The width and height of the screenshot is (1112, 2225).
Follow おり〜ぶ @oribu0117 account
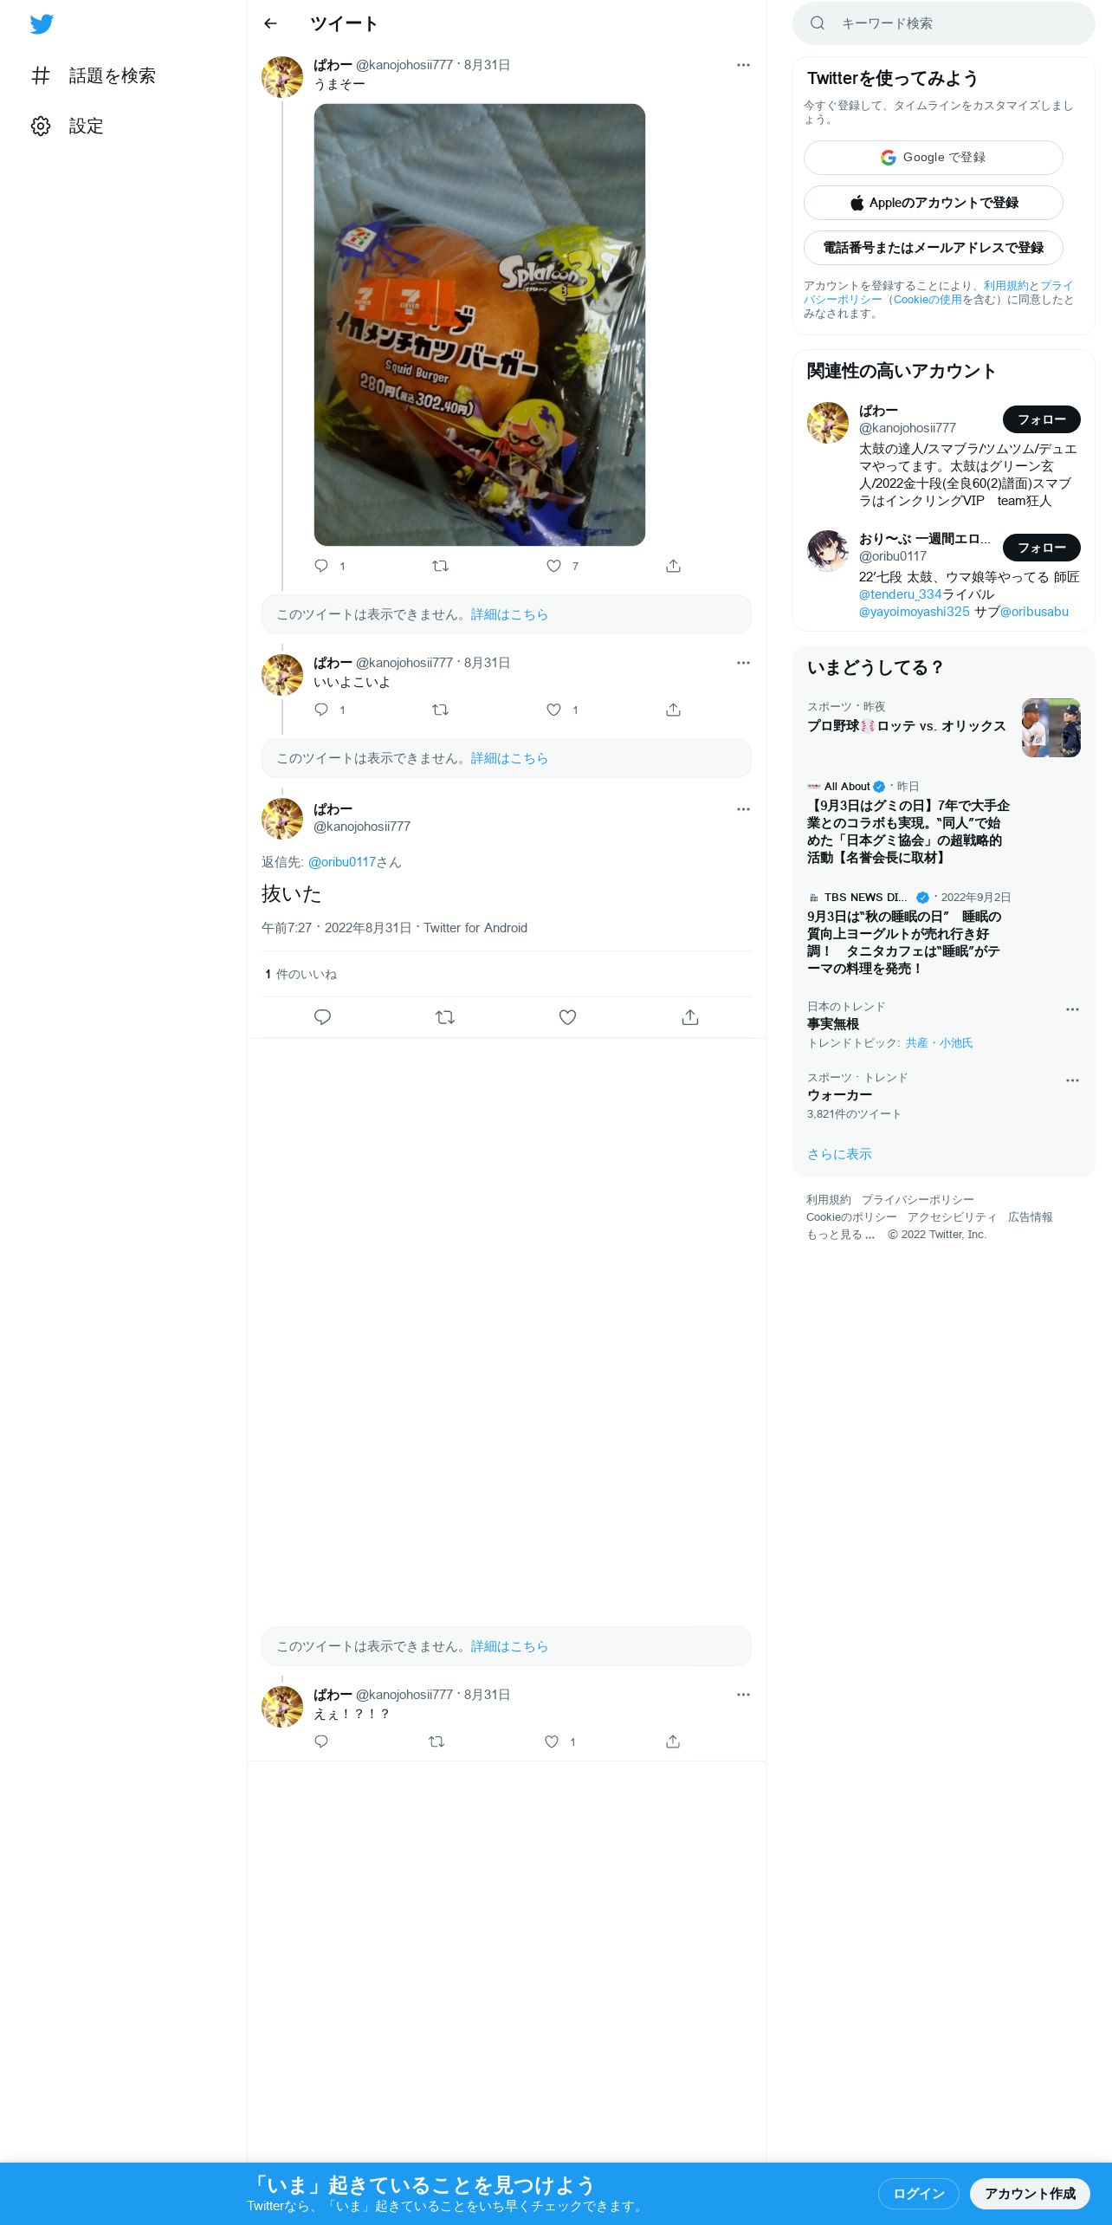coord(1041,548)
